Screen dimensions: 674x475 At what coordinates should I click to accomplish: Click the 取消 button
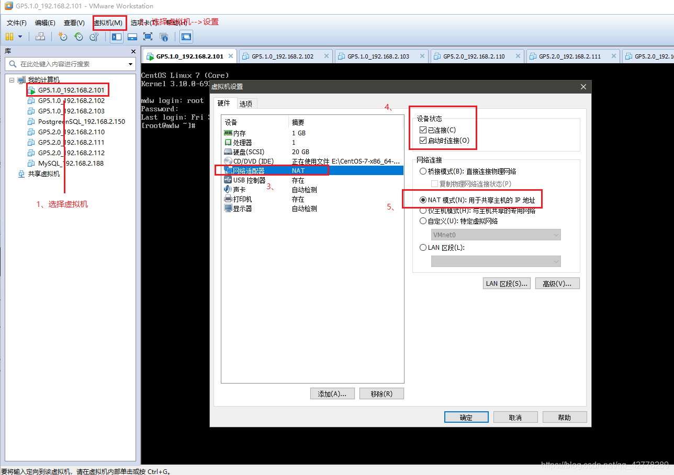[515, 417]
